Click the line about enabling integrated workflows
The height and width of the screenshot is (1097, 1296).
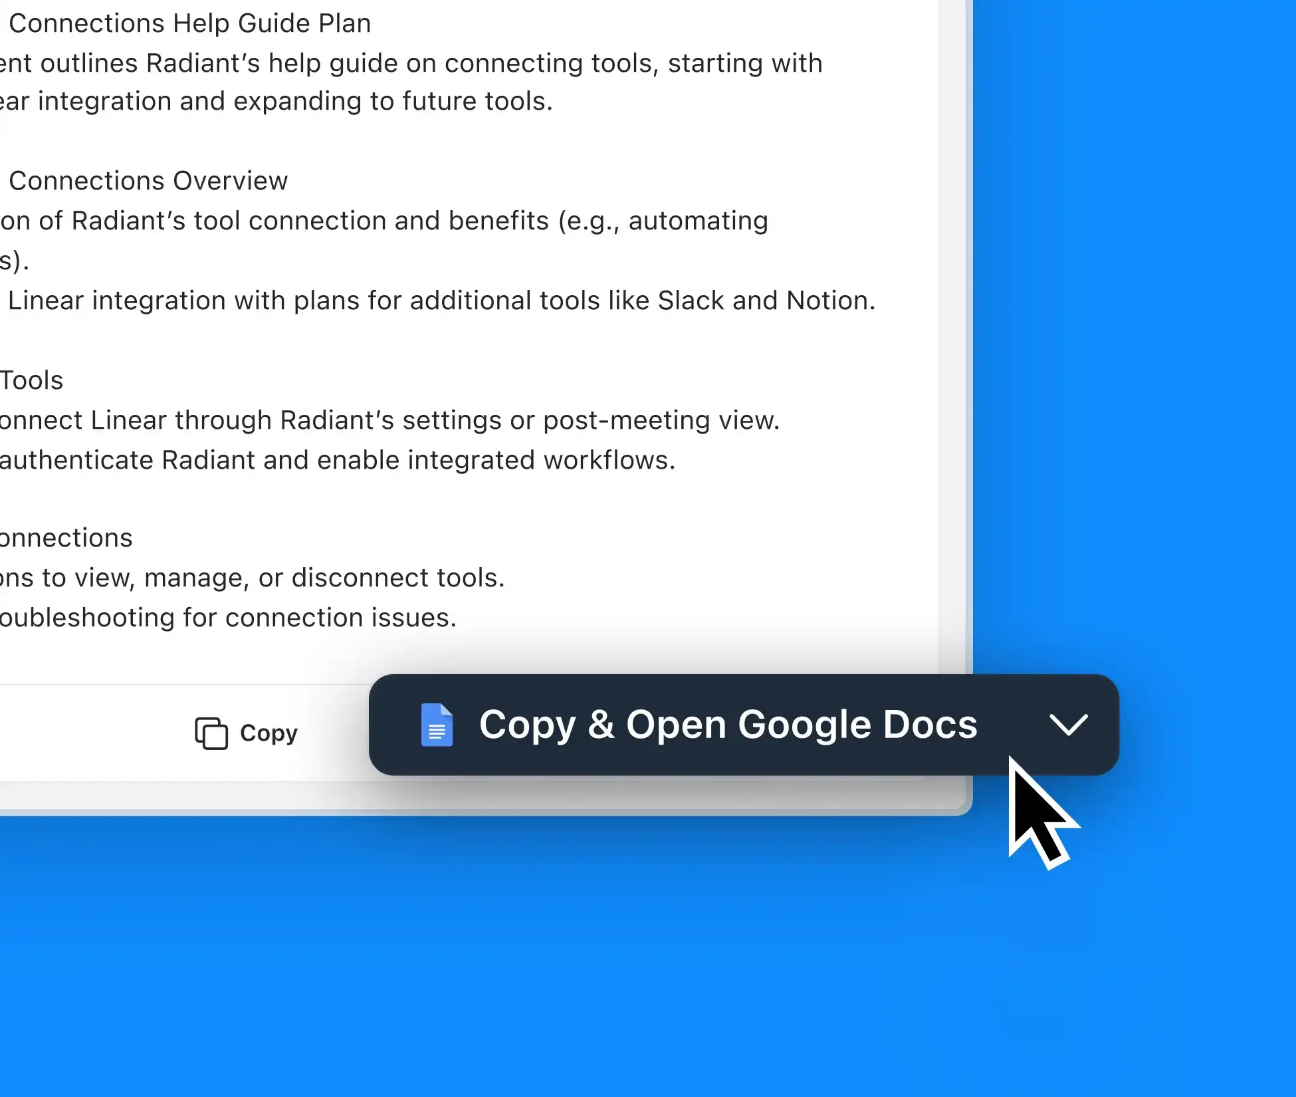338,460
